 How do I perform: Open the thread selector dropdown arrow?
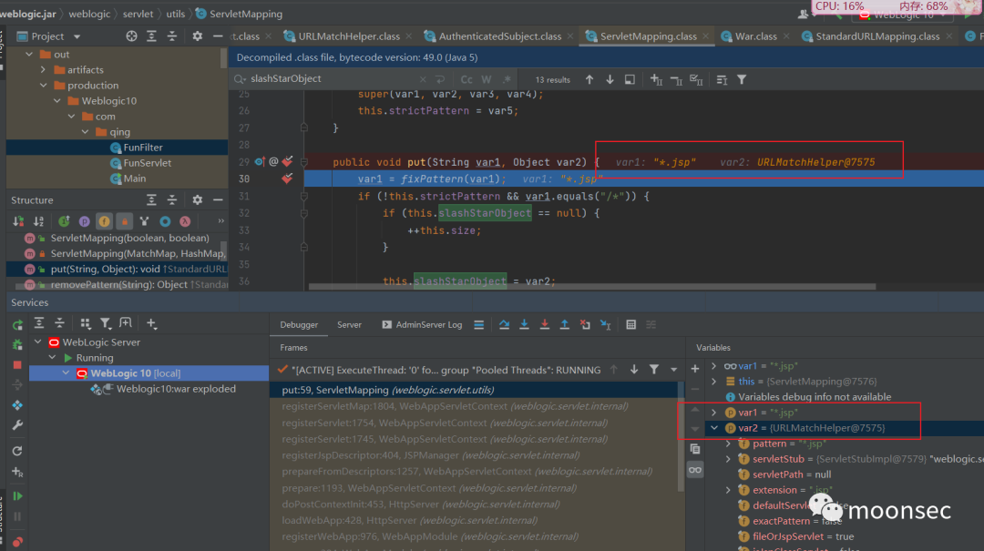click(673, 370)
